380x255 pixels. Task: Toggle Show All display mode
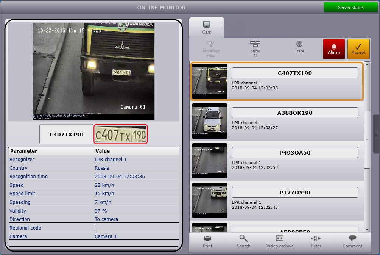pyautogui.click(x=255, y=44)
